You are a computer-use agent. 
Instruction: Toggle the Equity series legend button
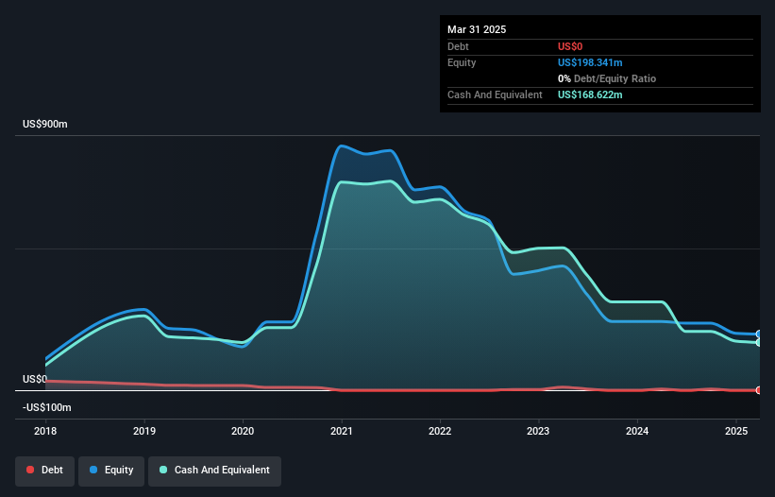click(x=111, y=471)
